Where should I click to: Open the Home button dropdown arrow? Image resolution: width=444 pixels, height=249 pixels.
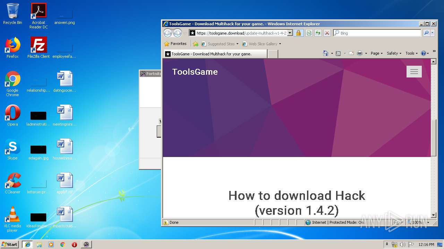click(332, 54)
